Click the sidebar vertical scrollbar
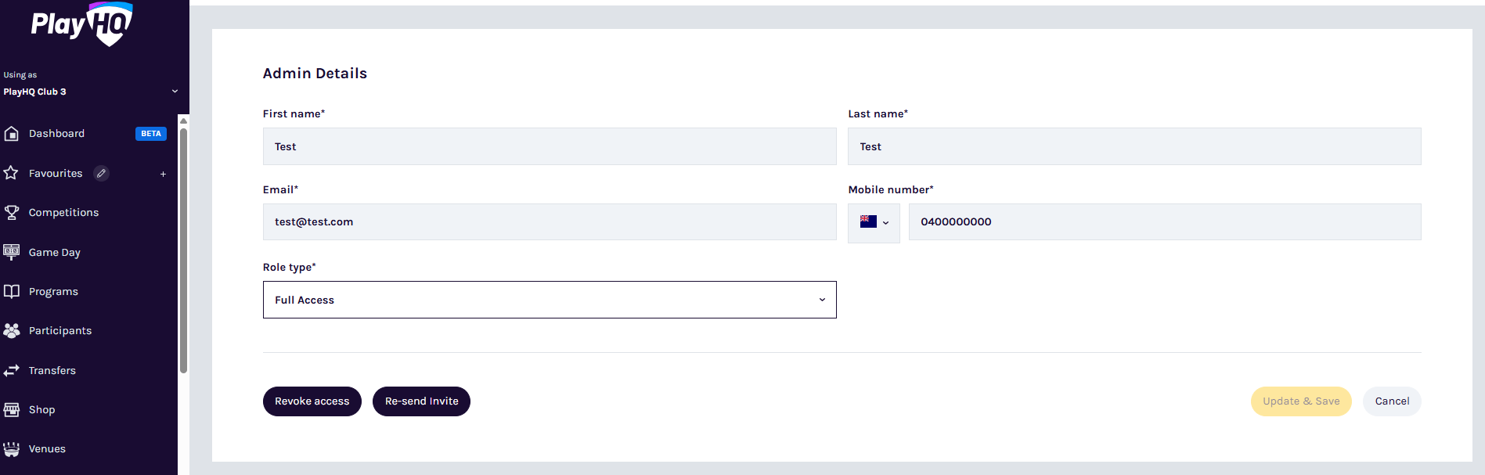The height and width of the screenshot is (475, 1485). point(183,250)
